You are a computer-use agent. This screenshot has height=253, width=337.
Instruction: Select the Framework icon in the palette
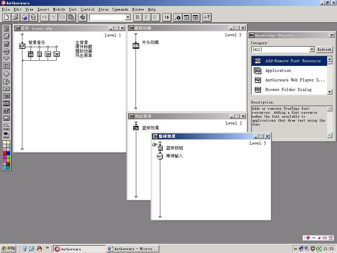[x=7, y=66]
